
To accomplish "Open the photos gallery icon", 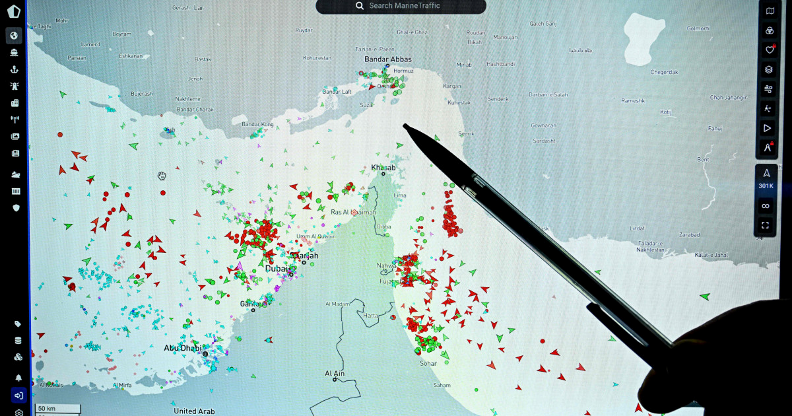I will pos(14,137).
